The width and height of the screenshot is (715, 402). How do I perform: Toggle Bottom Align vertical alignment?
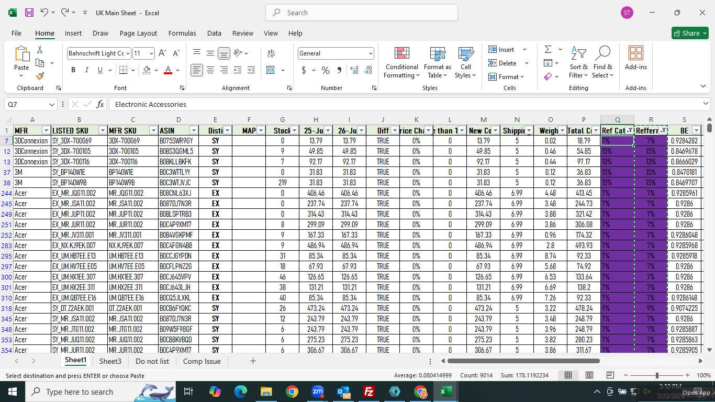(x=224, y=53)
